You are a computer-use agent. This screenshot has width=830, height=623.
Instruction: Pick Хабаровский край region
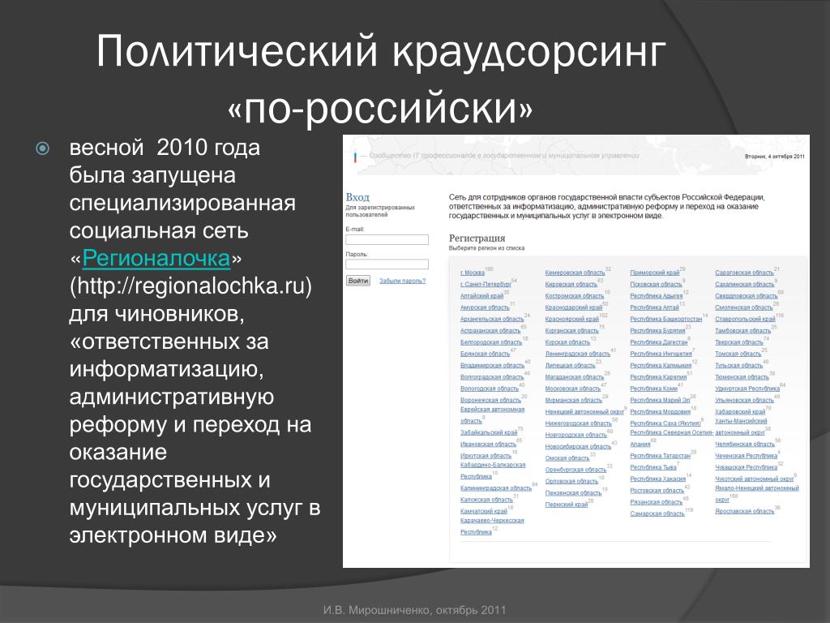[740, 412]
